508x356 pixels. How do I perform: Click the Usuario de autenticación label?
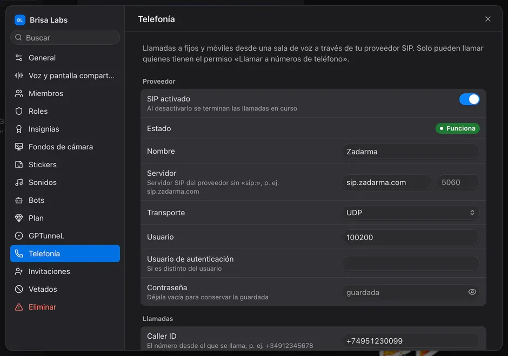point(190,259)
